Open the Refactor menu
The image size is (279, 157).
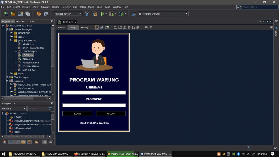(66, 7)
